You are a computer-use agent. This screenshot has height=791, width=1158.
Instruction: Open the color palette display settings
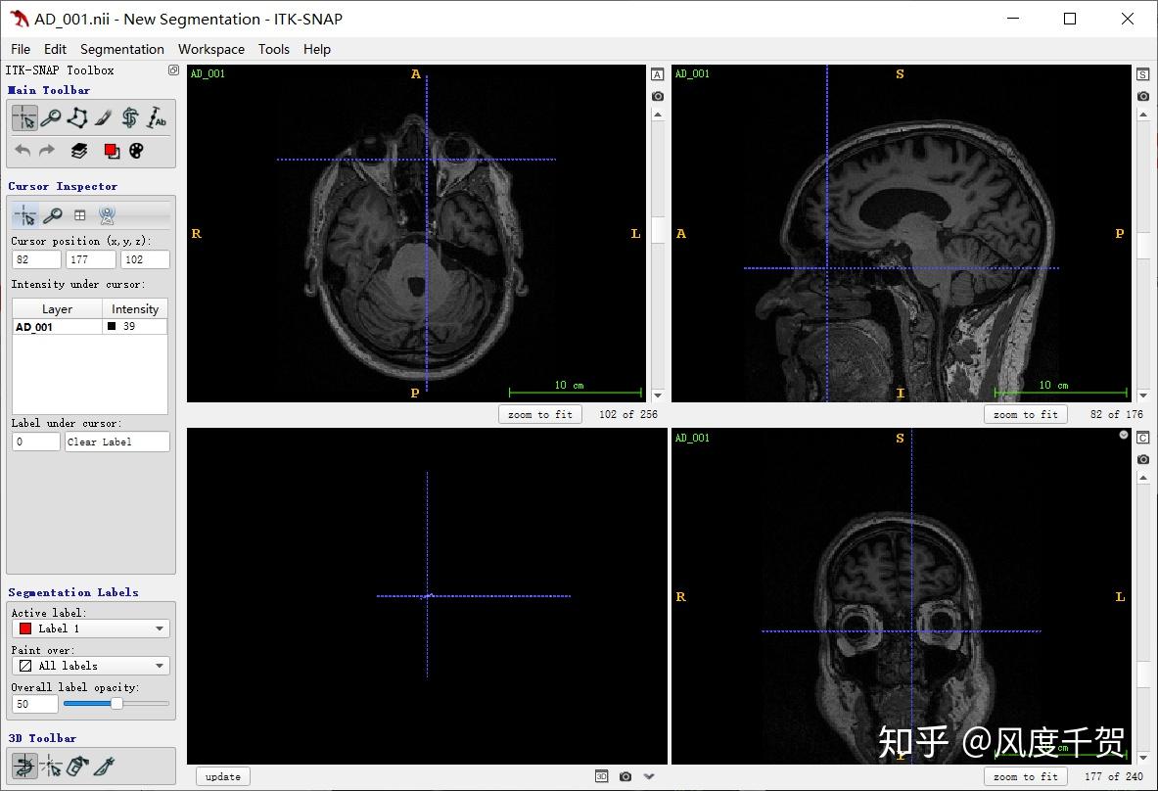[x=137, y=151]
